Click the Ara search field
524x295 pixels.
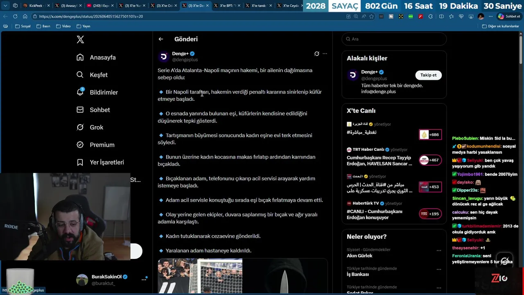394,39
